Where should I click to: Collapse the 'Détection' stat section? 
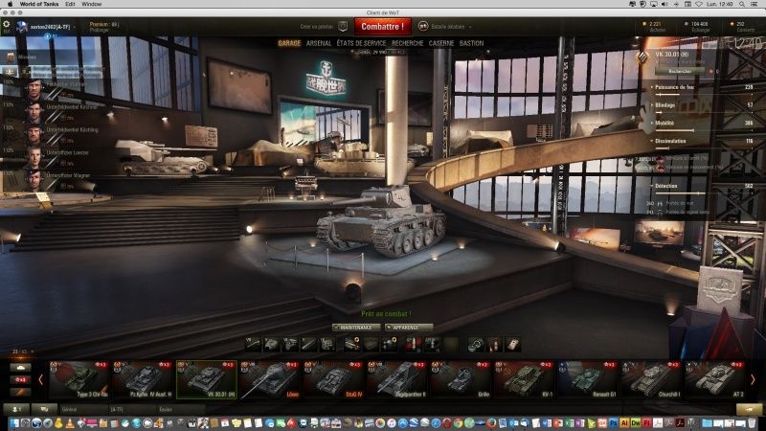(665, 186)
